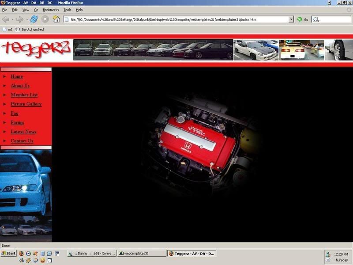Open the Bookmarks menu
The image size is (353, 265).
[x=51, y=10]
